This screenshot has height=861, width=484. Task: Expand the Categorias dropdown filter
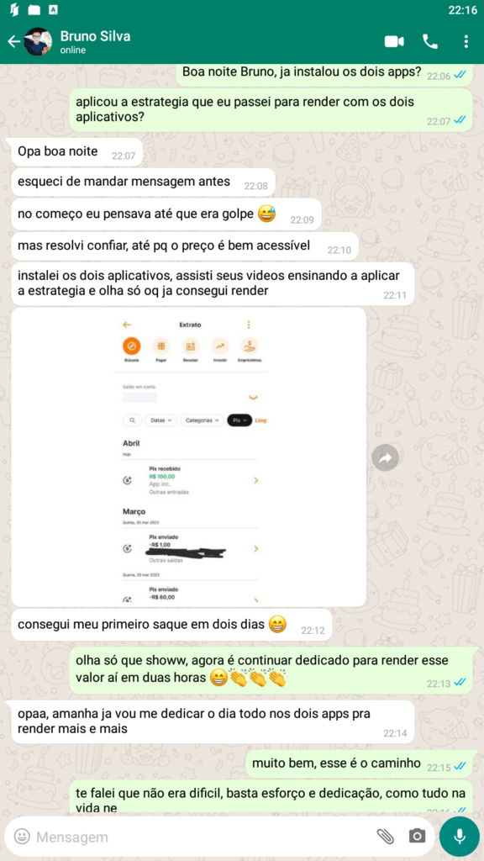[x=202, y=420]
